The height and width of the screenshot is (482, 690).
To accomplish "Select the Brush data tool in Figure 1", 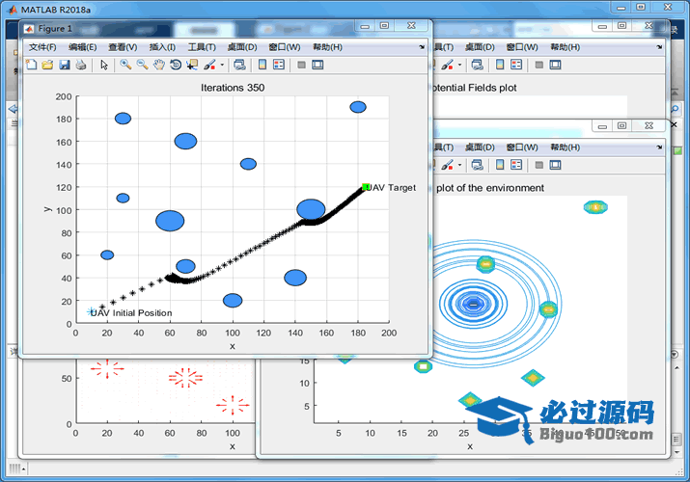I will pos(209,65).
